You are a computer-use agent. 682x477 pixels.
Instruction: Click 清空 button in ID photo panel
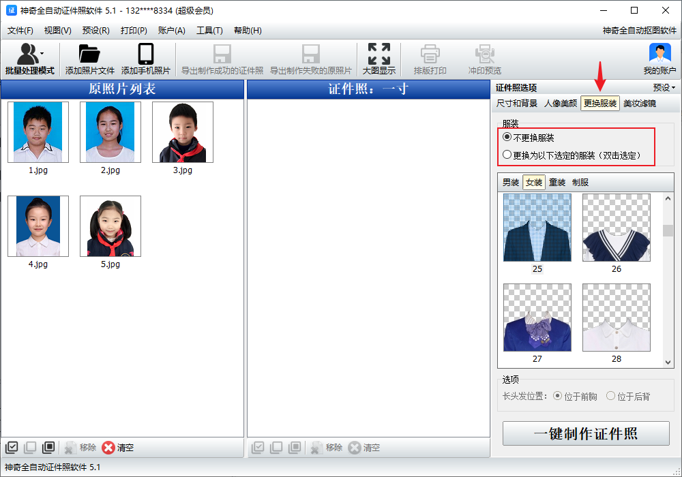click(x=364, y=448)
